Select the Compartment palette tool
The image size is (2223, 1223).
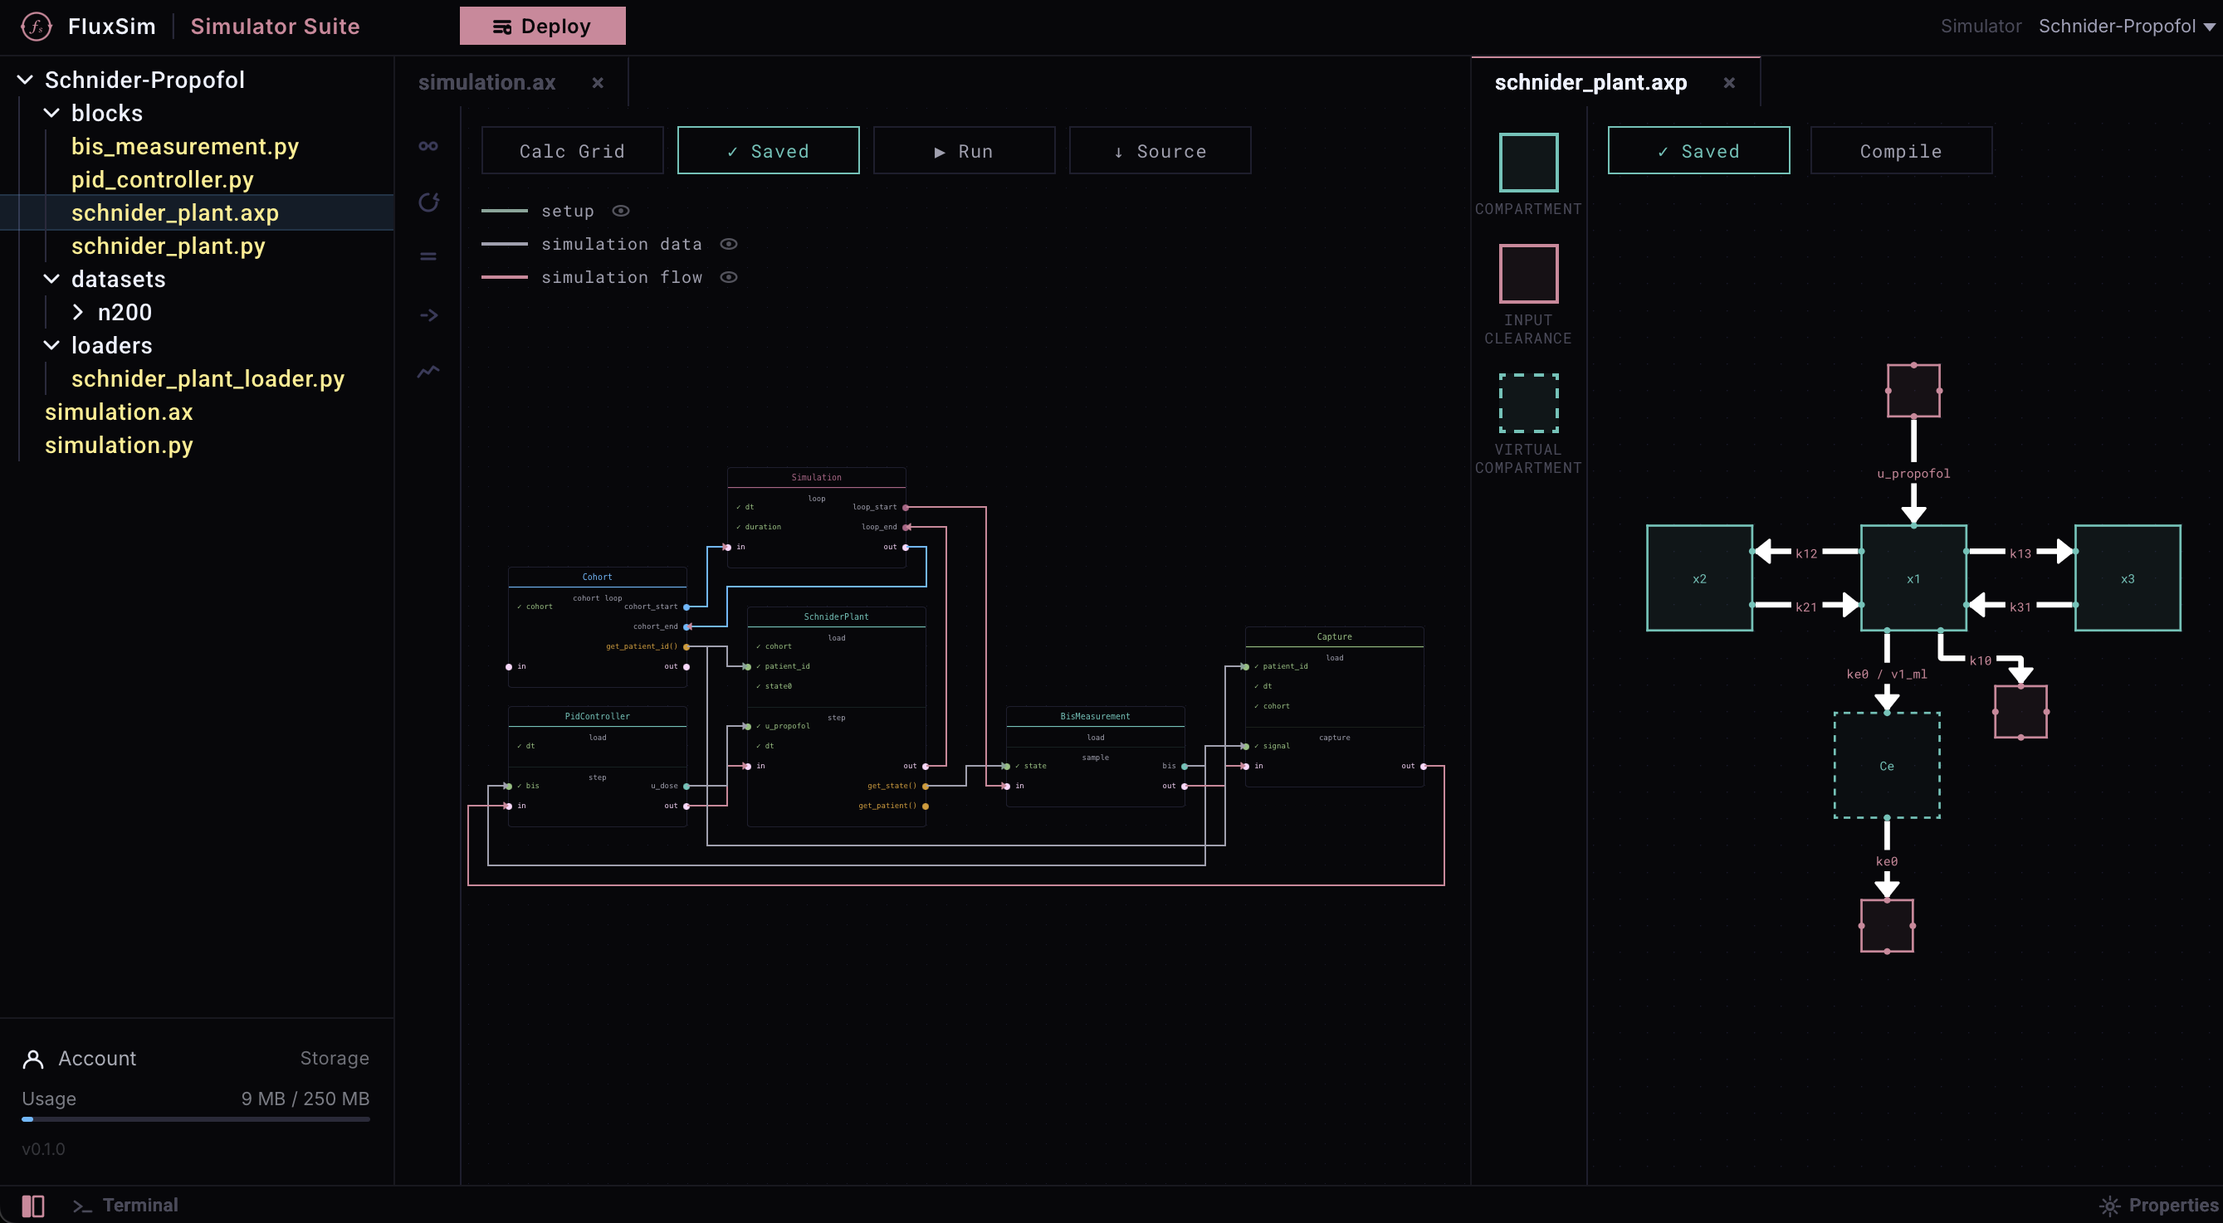[x=1528, y=162]
